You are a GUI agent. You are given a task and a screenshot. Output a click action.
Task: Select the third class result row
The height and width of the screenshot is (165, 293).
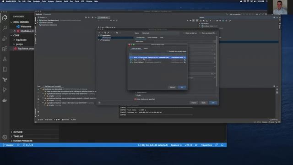click(157, 62)
